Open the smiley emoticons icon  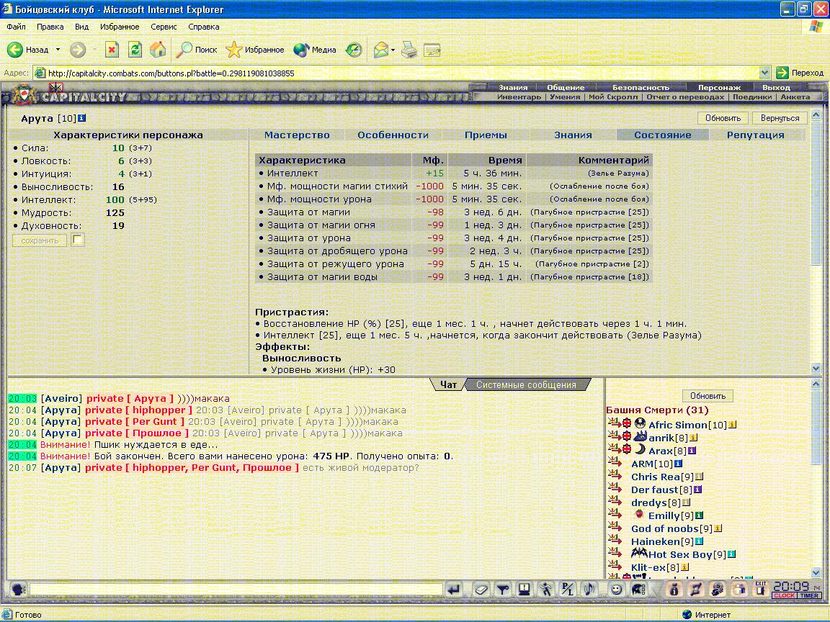pyautogui.click(x=616, y=589)
